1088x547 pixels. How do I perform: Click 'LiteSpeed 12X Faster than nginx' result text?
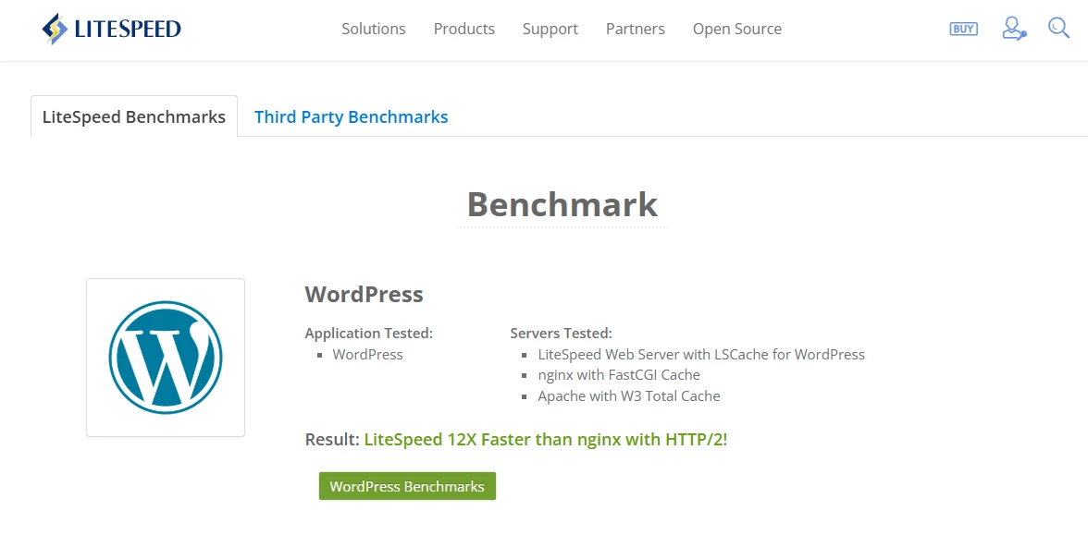(x=546, y=440)
